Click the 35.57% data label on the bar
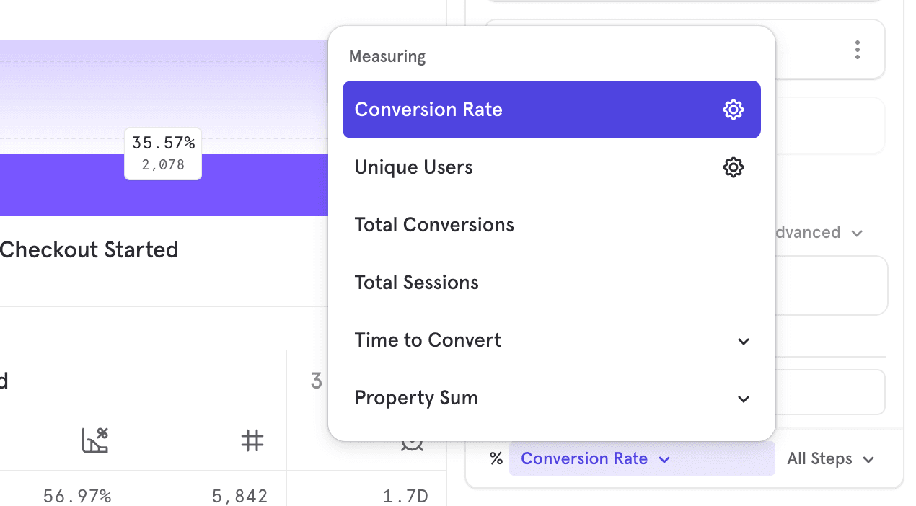This screenshot has height=506, width=916. tap(163, 143)
